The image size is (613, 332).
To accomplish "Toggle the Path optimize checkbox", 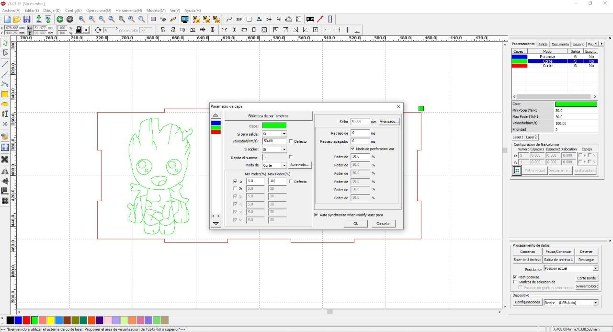I will coord(515,277).
